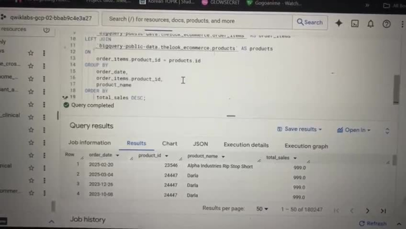
Task: Open more actions for the nical row
Action: pos(44,168)
